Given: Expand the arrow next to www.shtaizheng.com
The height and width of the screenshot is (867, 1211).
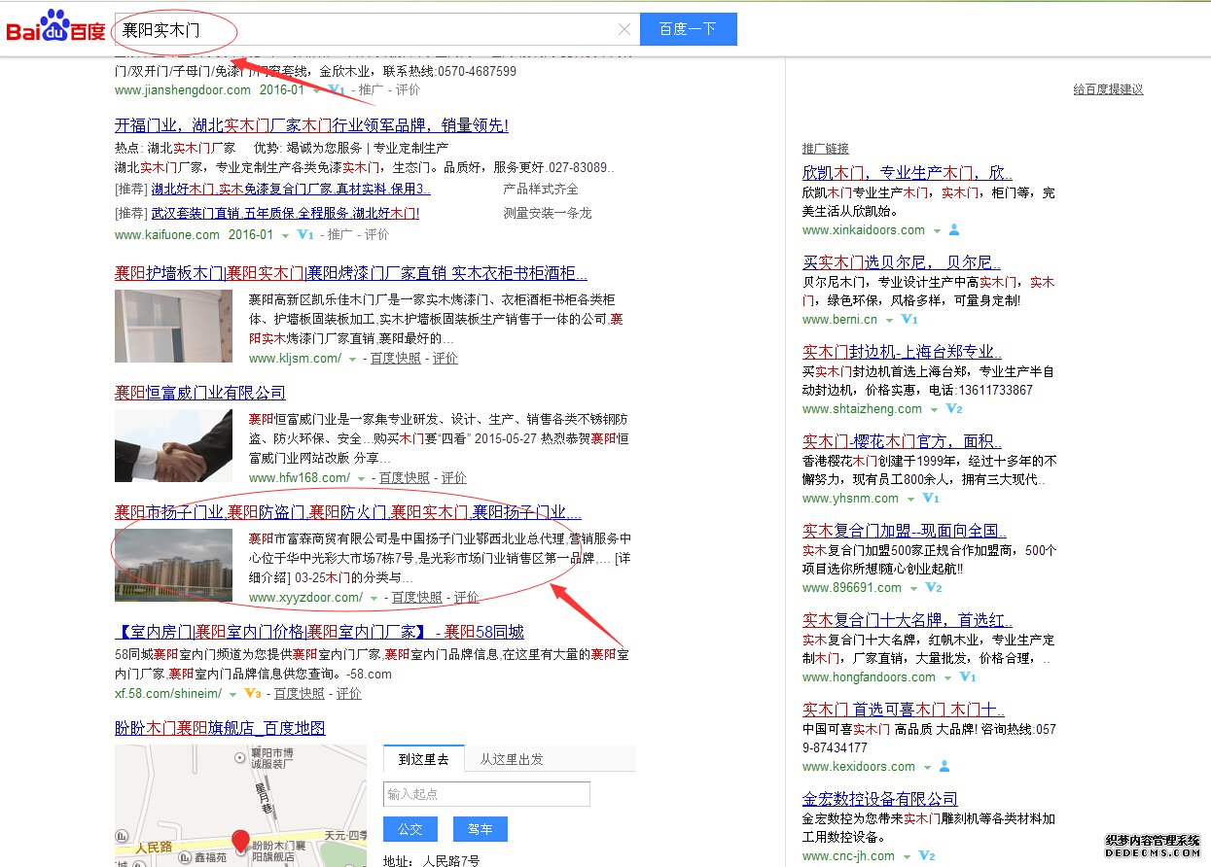Looking at the screenshot, I should 935,409.
